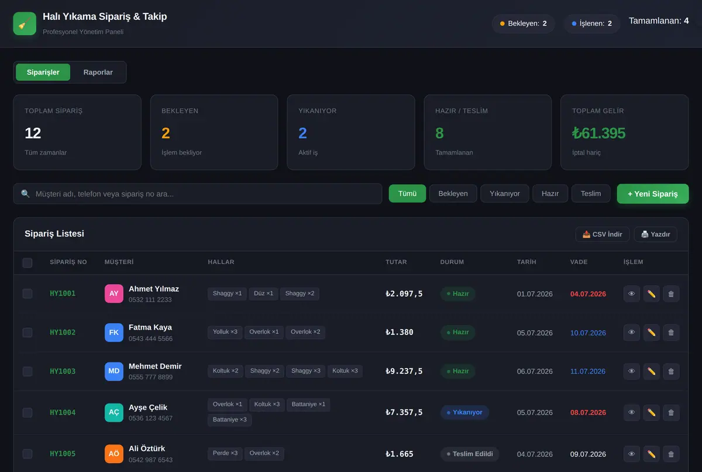This screenshot has width=702, height=472.
Task: Click the Teslim Edildi badge of HY1005
Action: pos(470,454)
